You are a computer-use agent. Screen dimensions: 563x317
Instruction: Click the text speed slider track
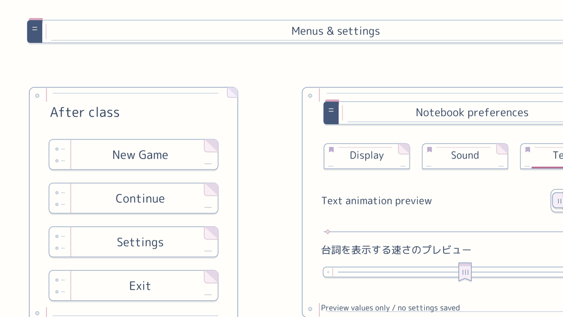[443, 272]
